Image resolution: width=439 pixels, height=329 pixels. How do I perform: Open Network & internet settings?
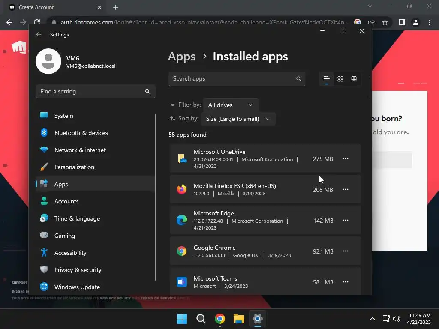(96, 150)
